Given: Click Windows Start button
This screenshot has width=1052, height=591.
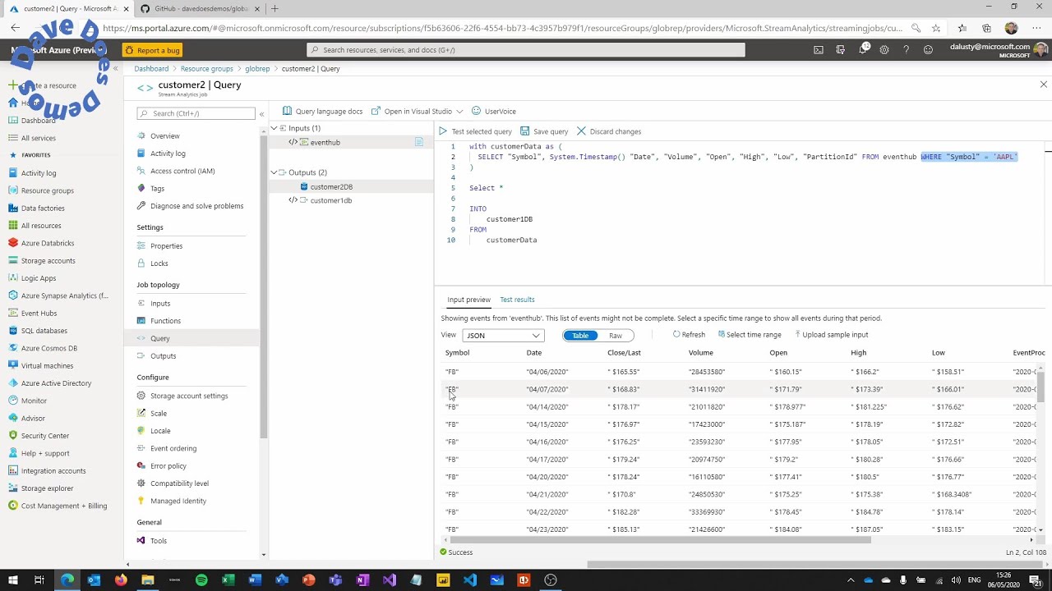Looking at the screenshot, I should coord(13,580).
